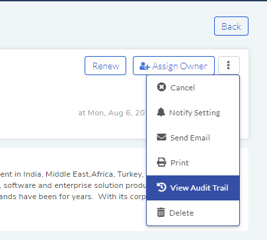Click the Back button
Screen dimensions: 267x240
pos(231,26)
